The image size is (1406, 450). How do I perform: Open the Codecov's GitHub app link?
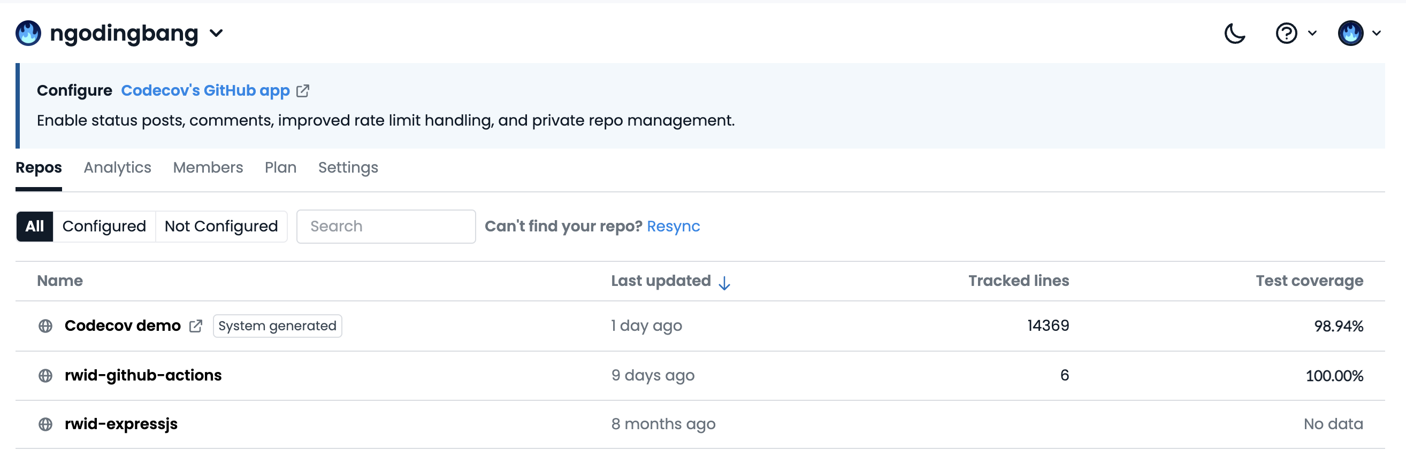pyautogui.click(x=205, y=90)
